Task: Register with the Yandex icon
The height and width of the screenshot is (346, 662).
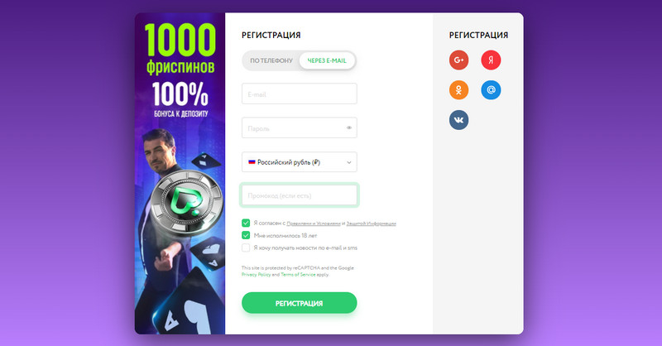Action: click(491, 60)
